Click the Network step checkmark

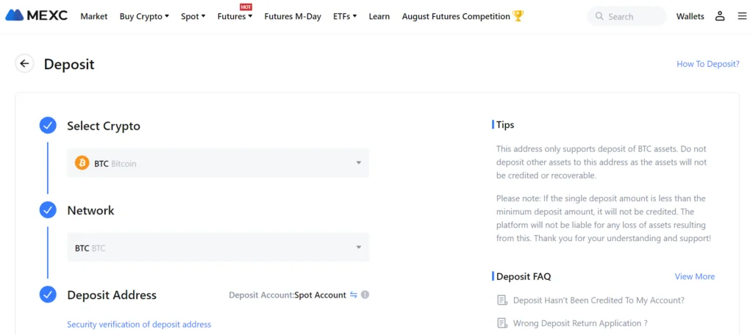(48, 210)
